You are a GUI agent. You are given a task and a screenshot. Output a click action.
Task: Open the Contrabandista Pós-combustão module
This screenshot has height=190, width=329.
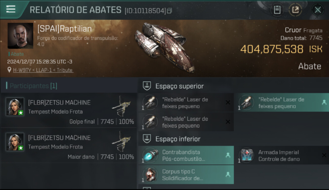pos(186,155)
